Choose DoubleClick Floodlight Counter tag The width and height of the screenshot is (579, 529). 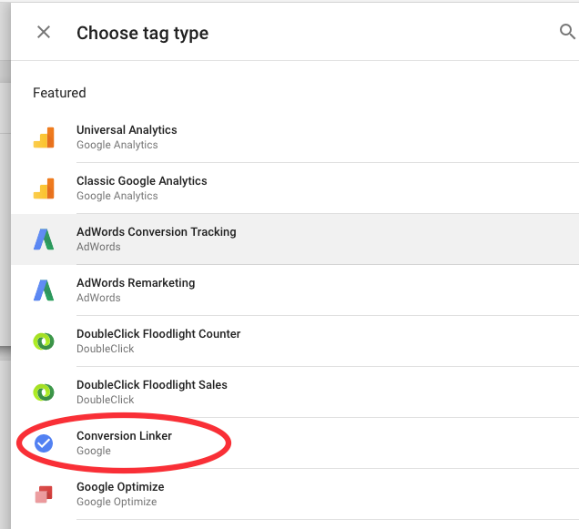[295, 341]
